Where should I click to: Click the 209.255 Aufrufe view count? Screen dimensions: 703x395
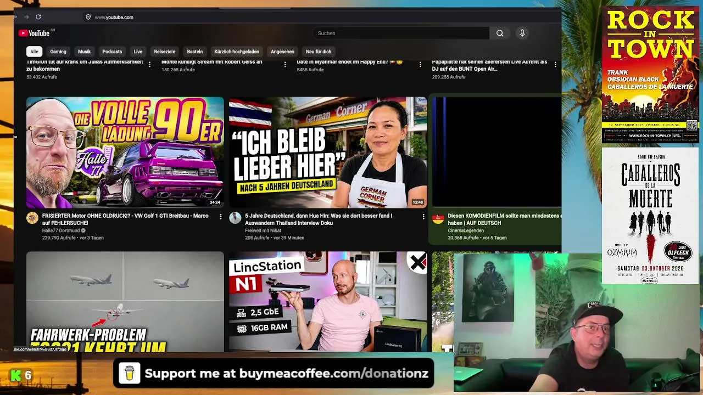pos(449,77)
